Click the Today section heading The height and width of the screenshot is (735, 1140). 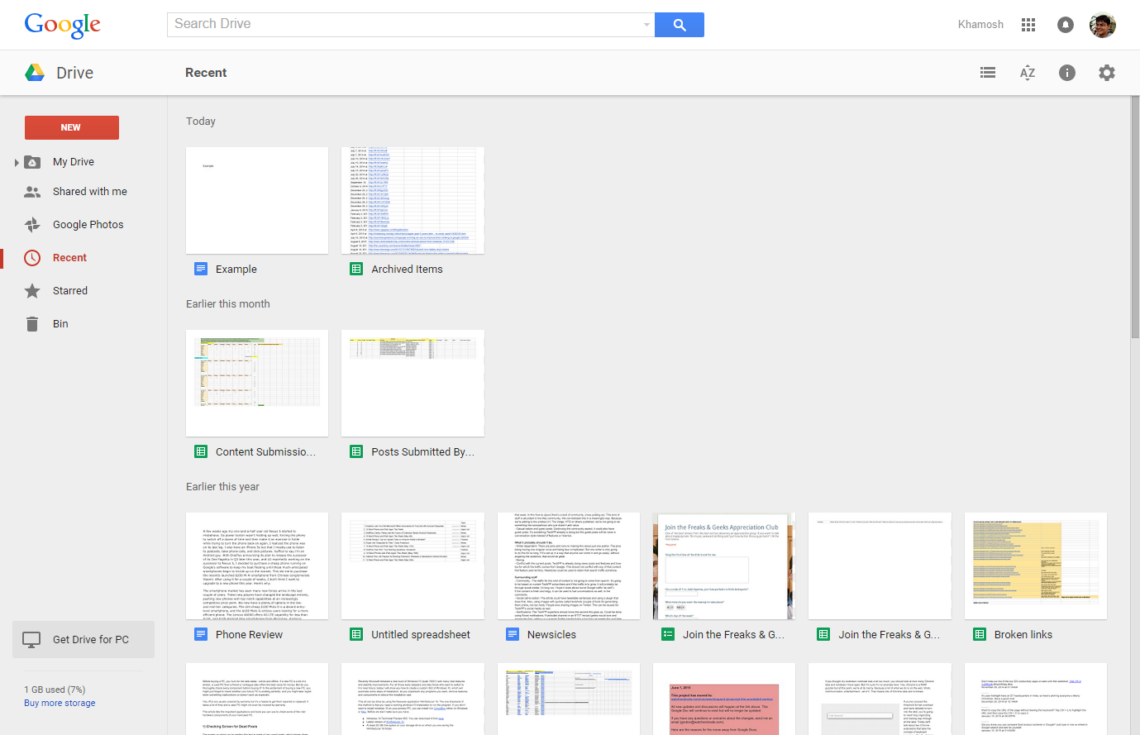click(201, 122)
